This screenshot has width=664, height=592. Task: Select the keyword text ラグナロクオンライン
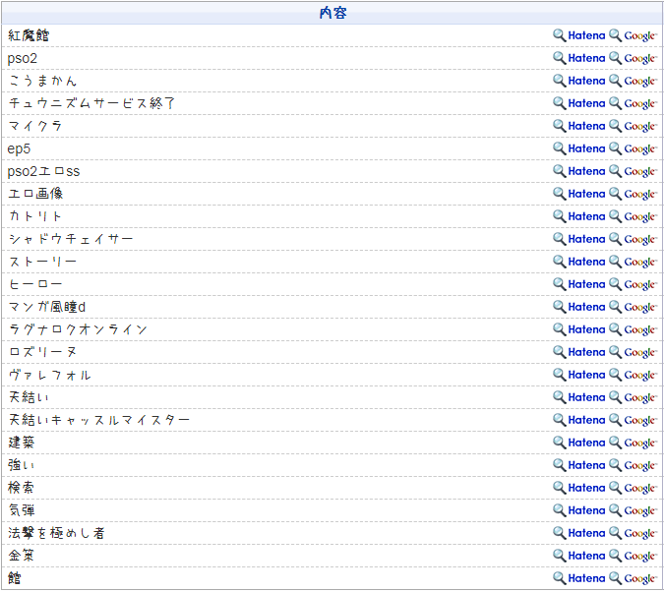pos(78,329)
